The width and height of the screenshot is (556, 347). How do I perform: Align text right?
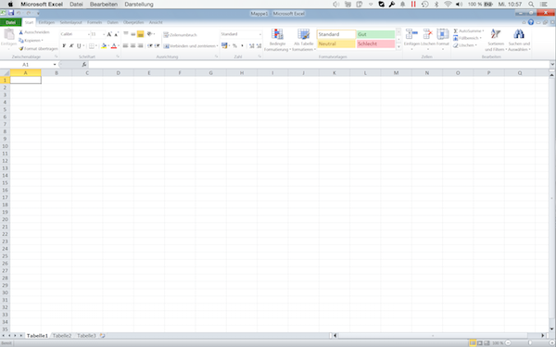click(141, 45)
